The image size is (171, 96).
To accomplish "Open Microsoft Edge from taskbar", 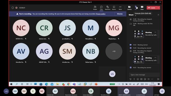I will [x=46, y=84].
